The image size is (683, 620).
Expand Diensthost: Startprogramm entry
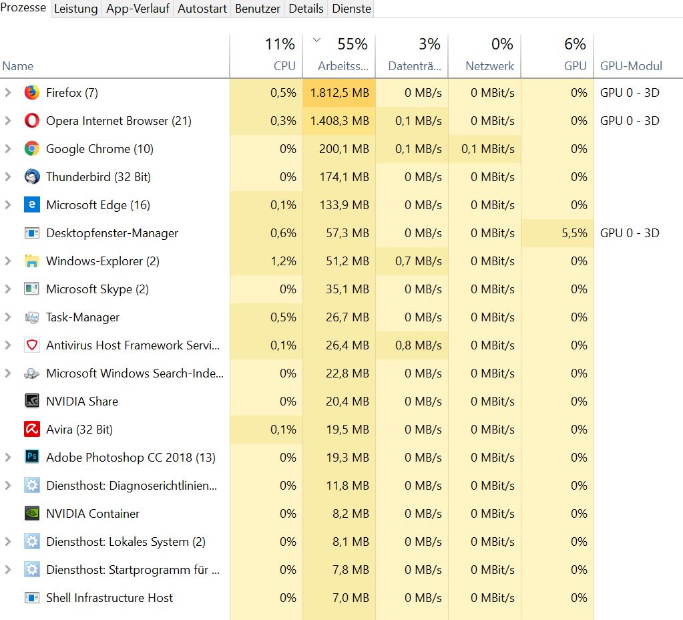click(x=8, y=569)
